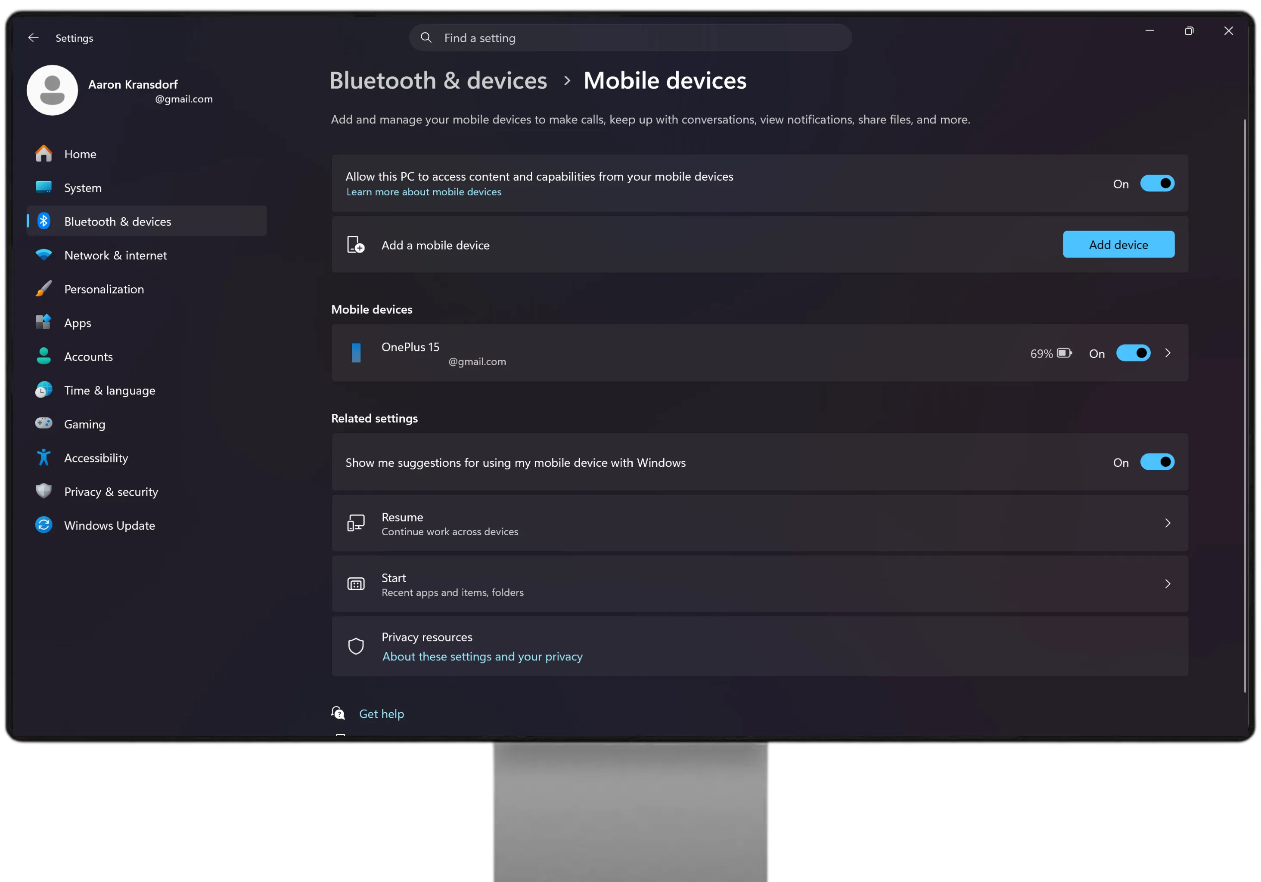Go to Personalization section
Viewport: 1261px width, 882px height.
pos(146,289)
